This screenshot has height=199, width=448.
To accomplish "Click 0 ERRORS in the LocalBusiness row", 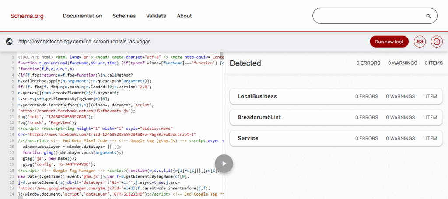I will (367, 97).
